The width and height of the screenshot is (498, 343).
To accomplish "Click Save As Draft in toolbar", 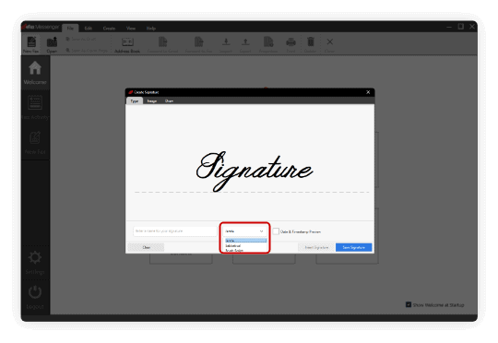I will (80, 39).
